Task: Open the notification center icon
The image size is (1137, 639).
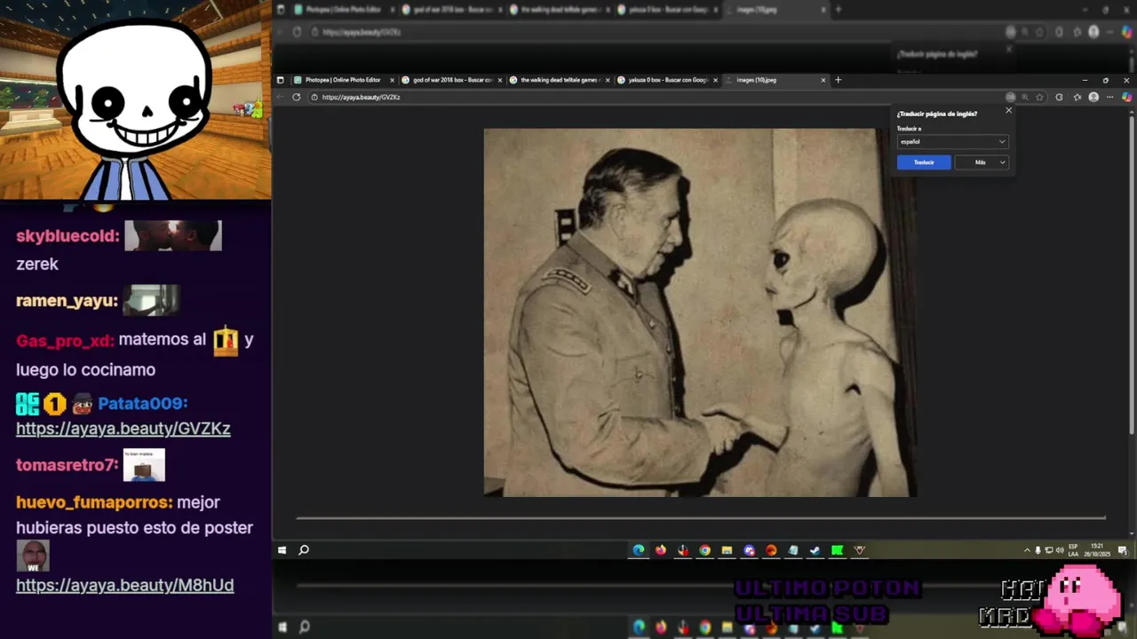Action: point(1123,550)
